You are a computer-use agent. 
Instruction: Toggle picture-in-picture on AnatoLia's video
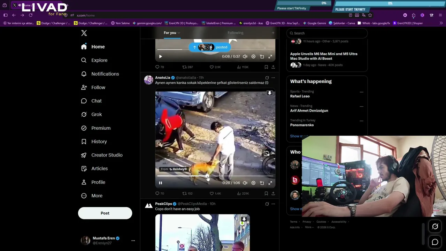click(x=262, y=183)
